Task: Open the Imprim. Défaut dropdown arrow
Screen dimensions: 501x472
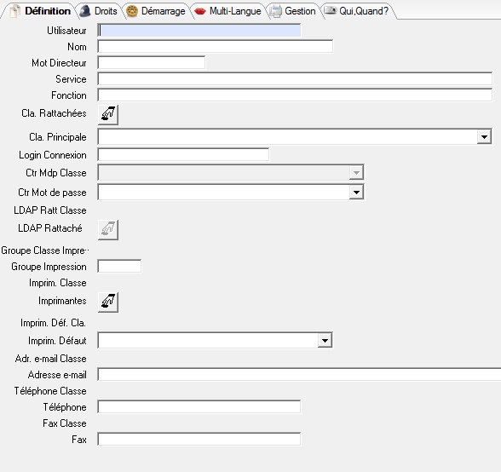Action: point(325,340)
